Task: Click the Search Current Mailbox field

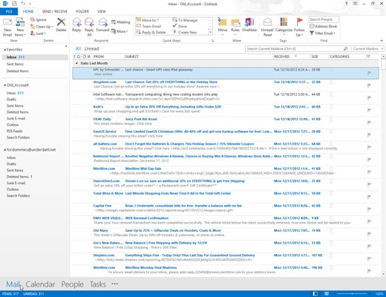Action: (x=295, y=49)
